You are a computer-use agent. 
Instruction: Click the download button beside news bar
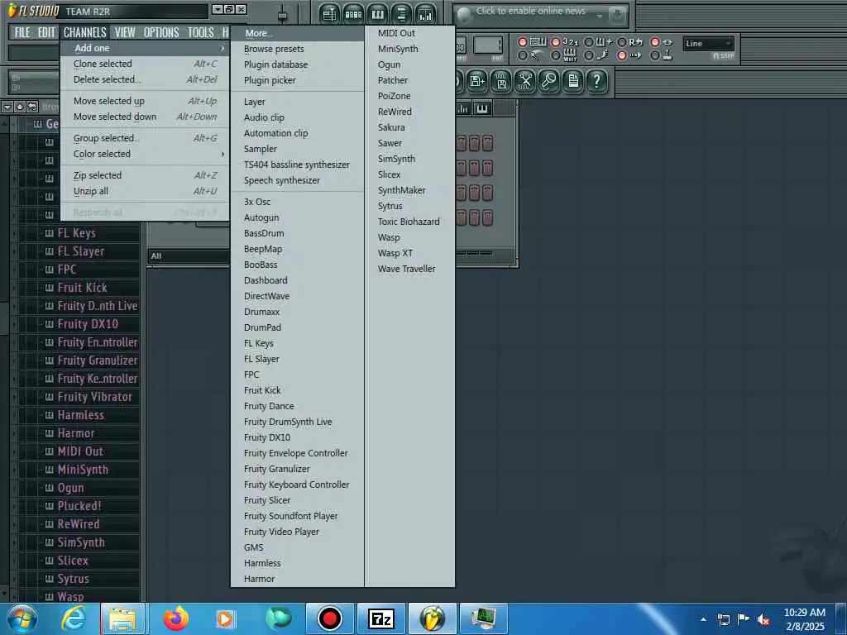[x=617, y=15]
